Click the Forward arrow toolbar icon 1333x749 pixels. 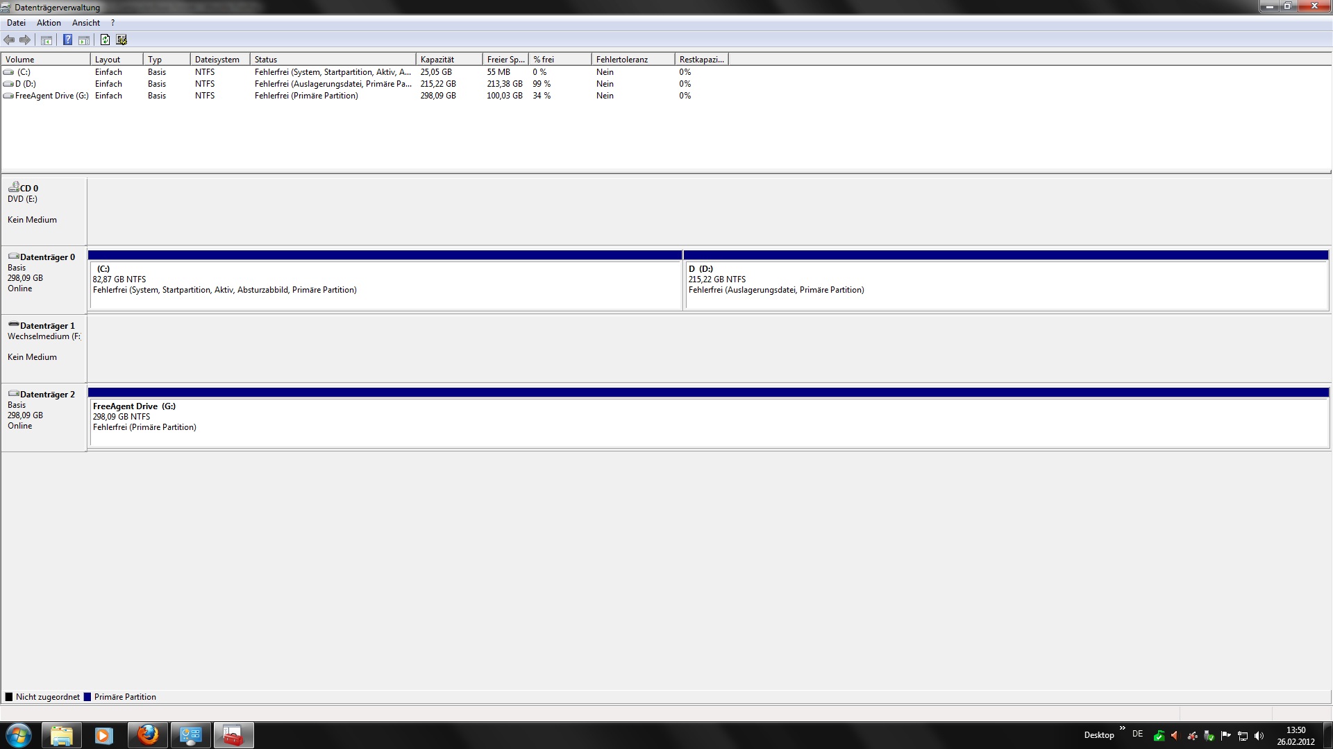pos(25,40)
